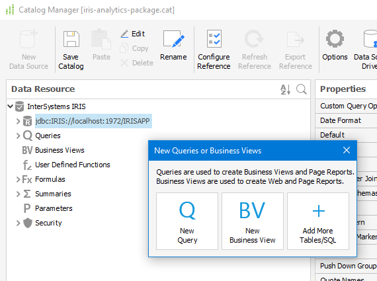377x281 pixels.
Task: Collapse the InterSystems IRIS tree node
Action: [x=10, y=106]
